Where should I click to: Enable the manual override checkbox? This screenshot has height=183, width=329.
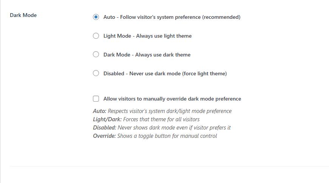click(x=96, y=99)
